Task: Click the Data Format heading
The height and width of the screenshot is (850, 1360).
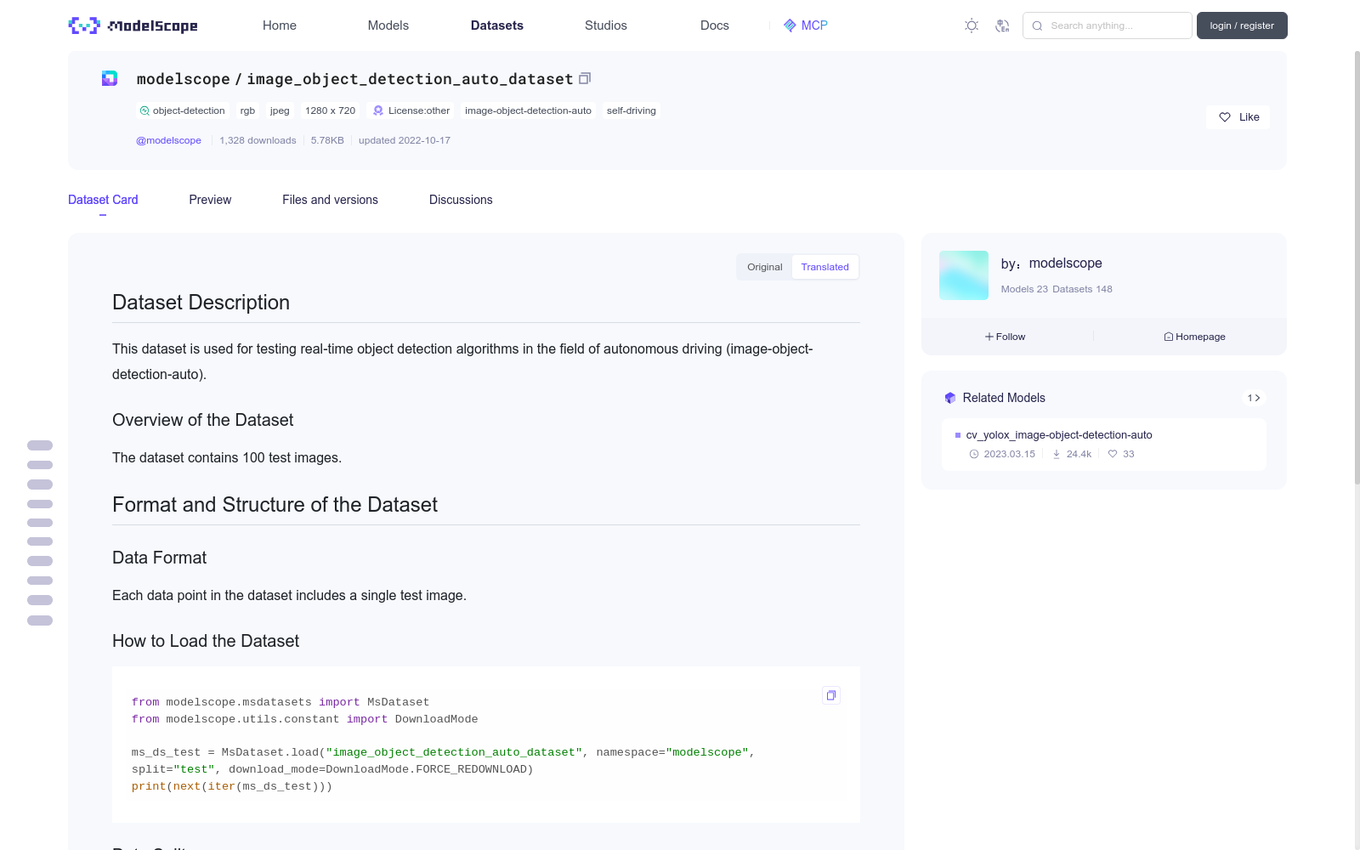Action: click(x=159, y=558)
